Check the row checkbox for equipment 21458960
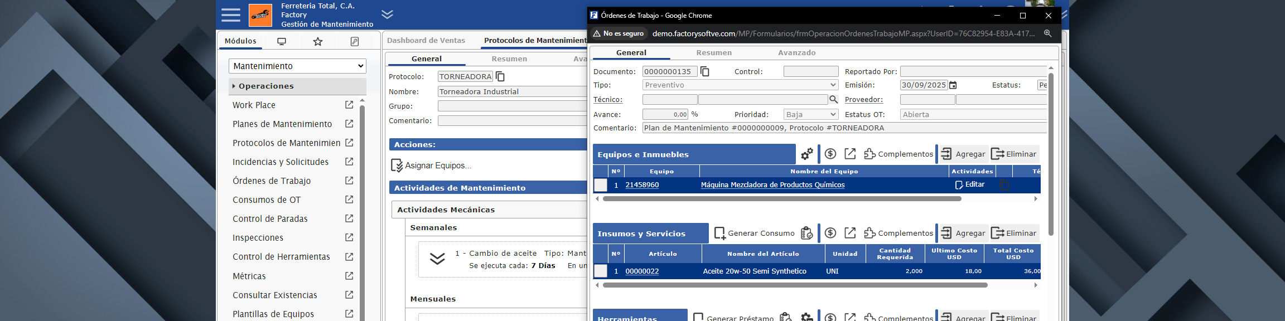Image resolution: width=1285 pixels, height=321 pixels. coord(601,185)
